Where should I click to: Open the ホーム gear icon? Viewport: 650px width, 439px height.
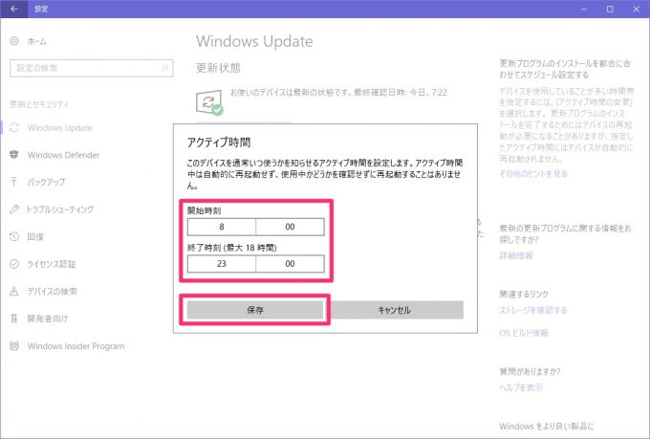(14, 41)
